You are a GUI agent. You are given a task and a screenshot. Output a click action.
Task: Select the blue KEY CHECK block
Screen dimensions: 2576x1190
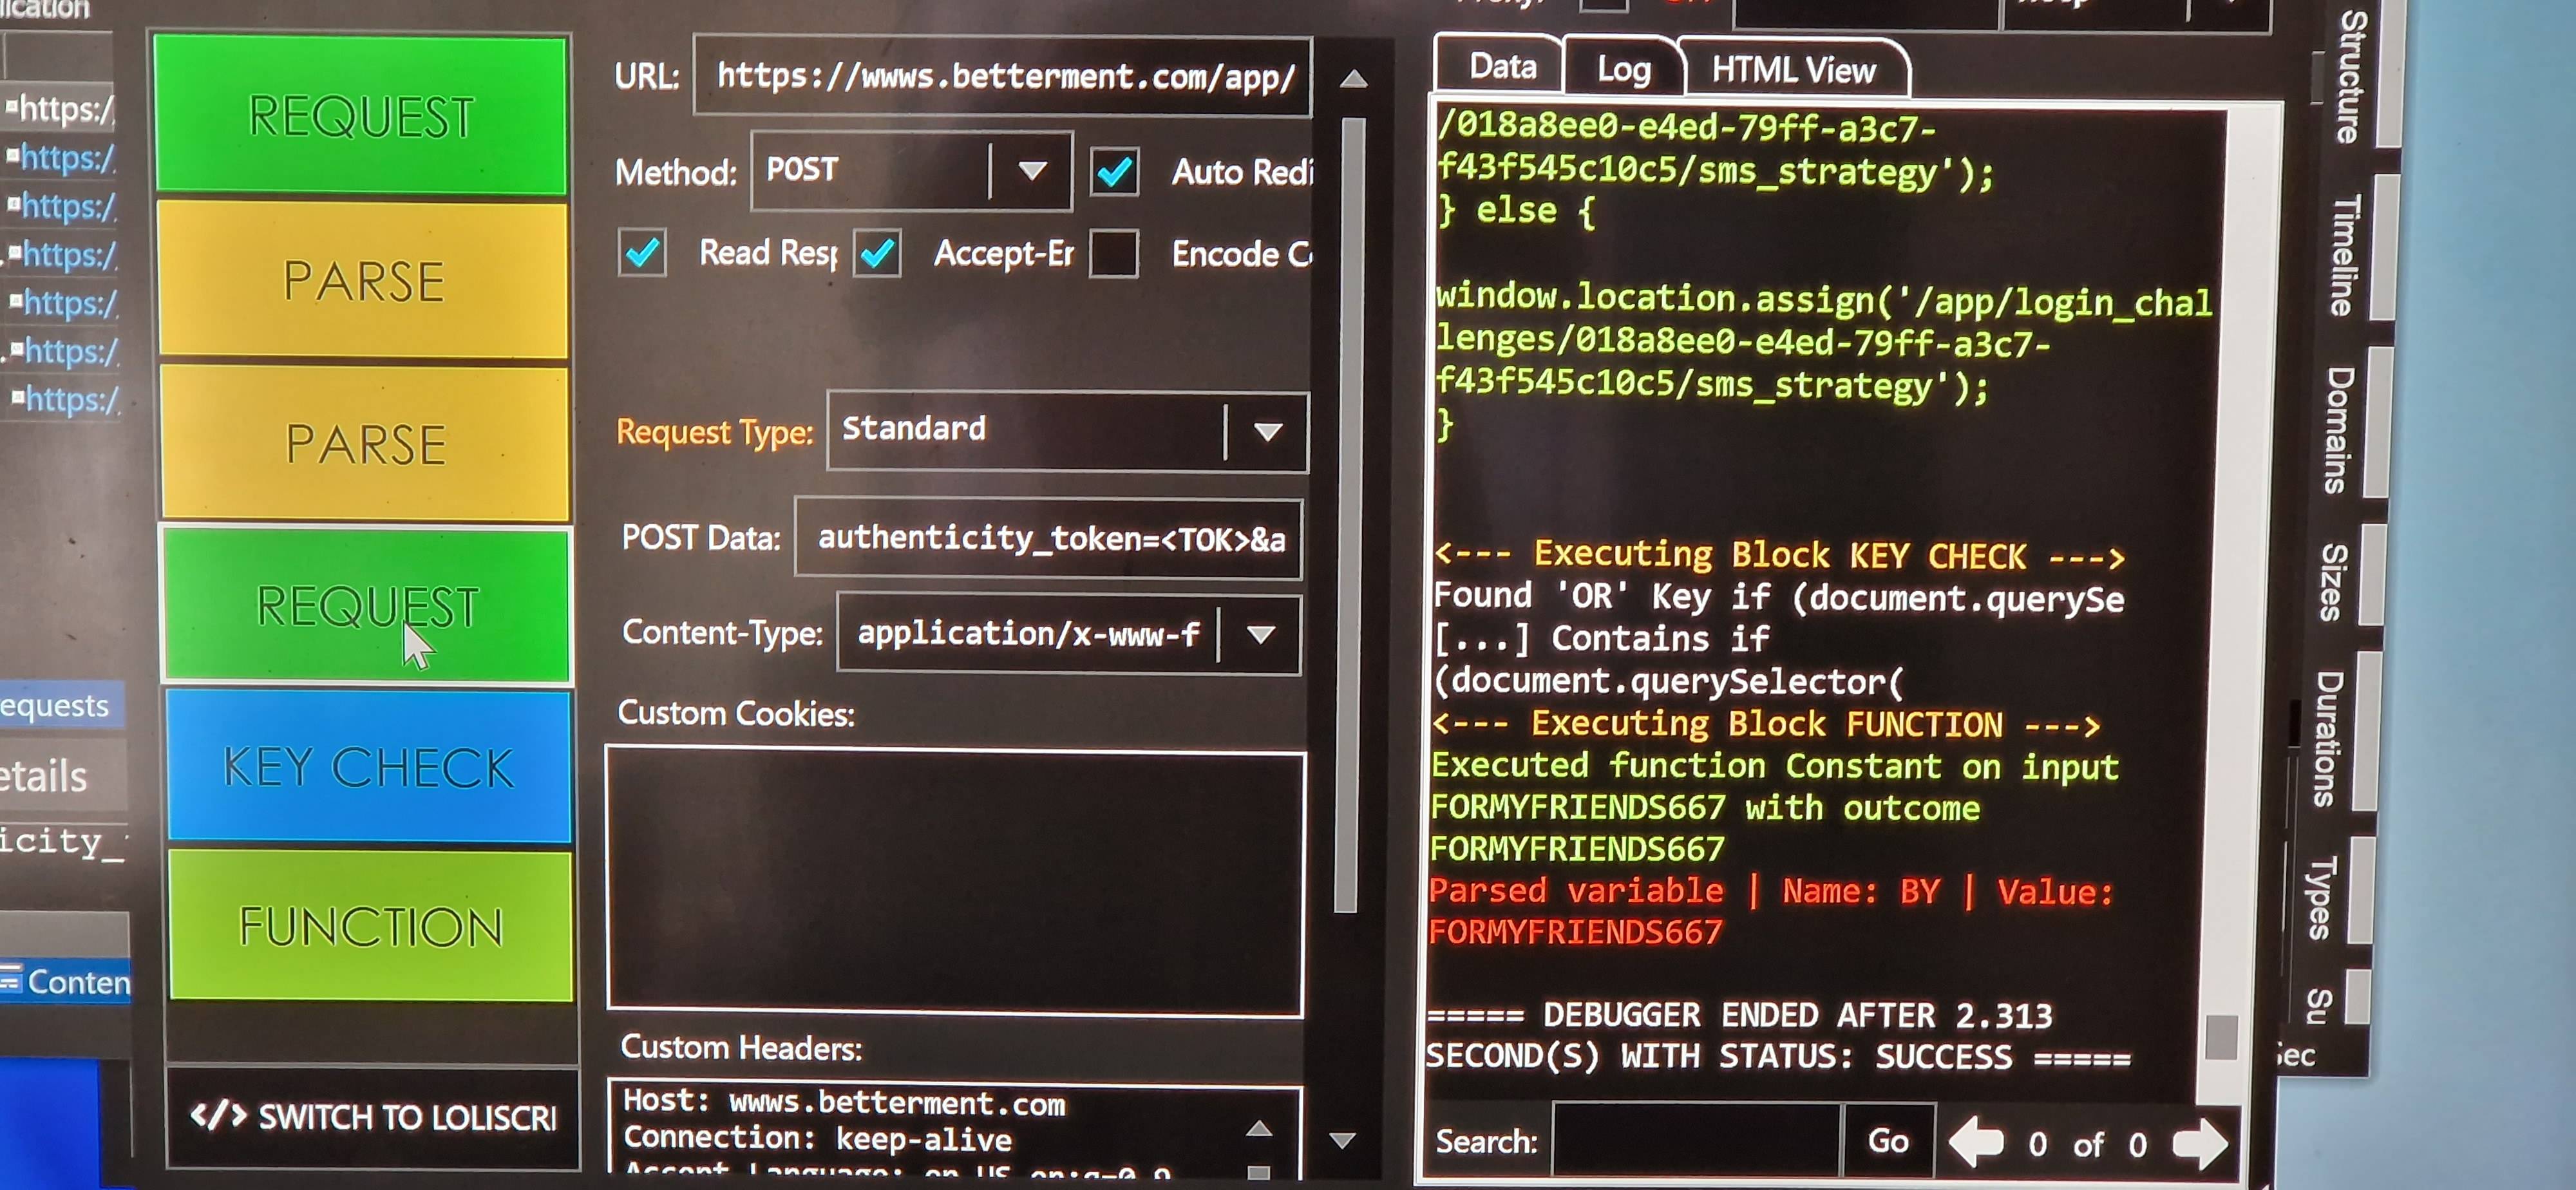pos(368,767)
